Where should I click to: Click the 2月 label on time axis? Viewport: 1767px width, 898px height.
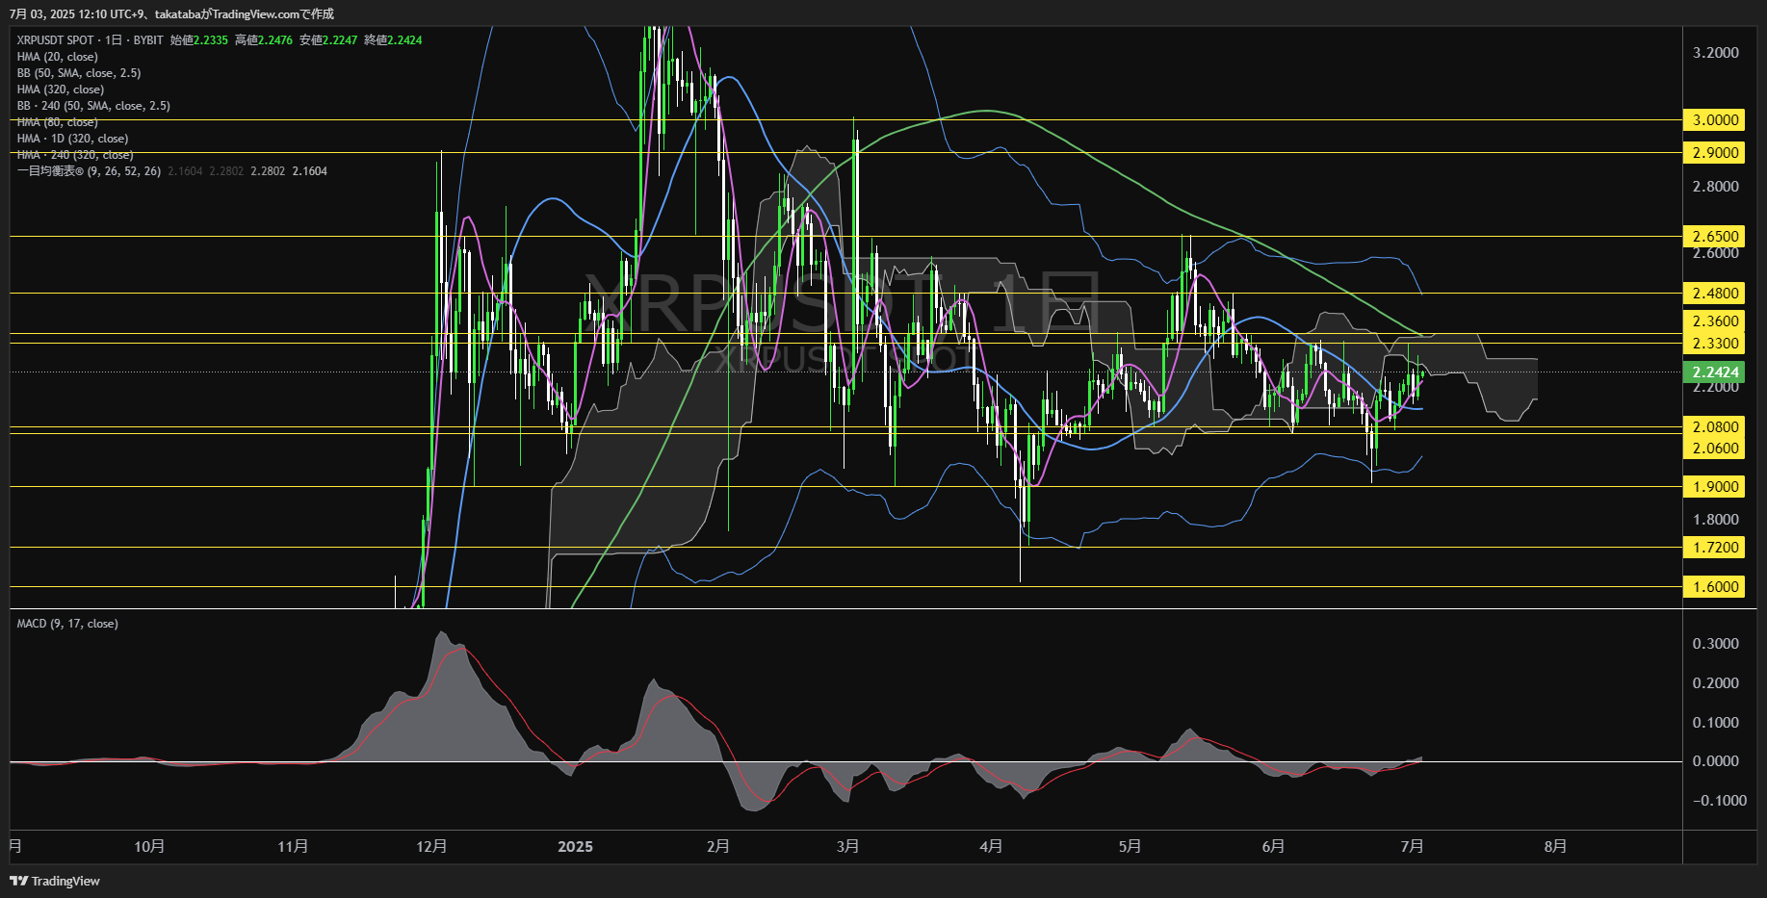click(718, 847)
